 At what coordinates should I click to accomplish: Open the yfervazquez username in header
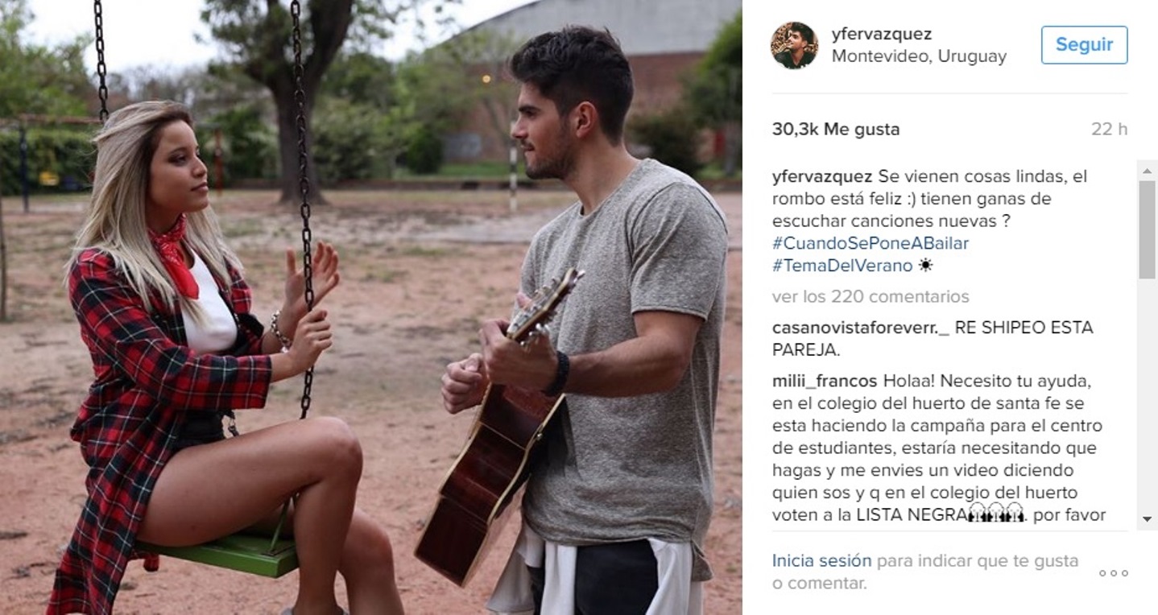pyautogui.click(x=882, y=35)
